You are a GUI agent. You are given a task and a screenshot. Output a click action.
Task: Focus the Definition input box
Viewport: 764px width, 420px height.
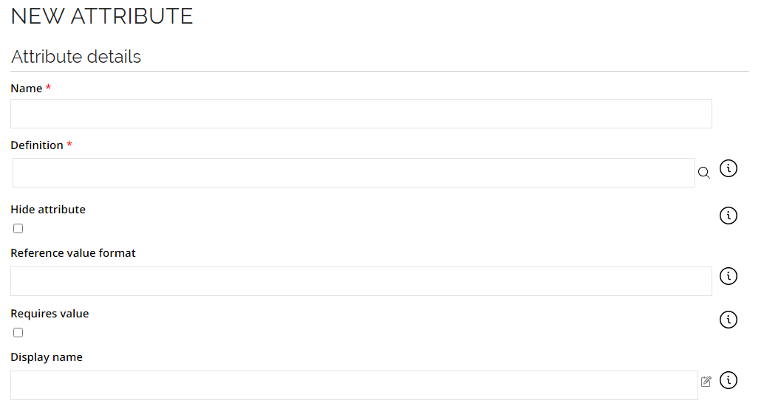click(354, 173)
